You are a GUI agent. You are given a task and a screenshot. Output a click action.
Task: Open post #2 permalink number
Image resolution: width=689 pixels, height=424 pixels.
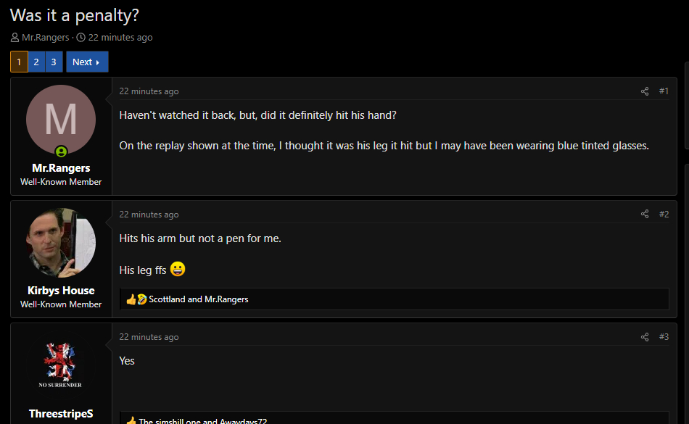[x=664, y=214]
